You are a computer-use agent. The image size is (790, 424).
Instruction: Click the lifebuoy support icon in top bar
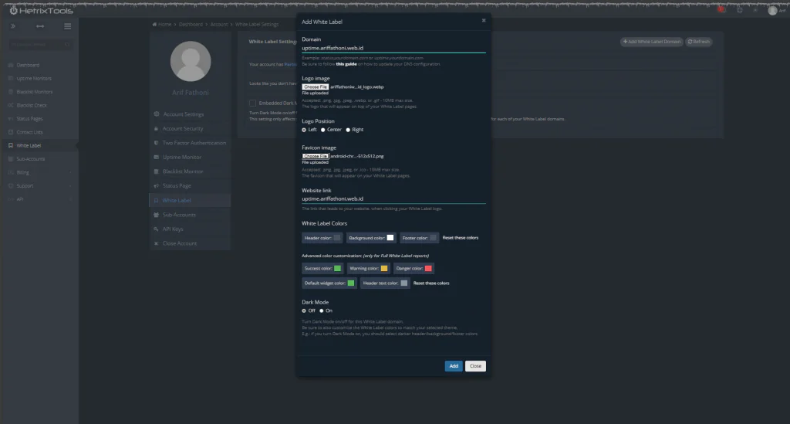point(740,10)
